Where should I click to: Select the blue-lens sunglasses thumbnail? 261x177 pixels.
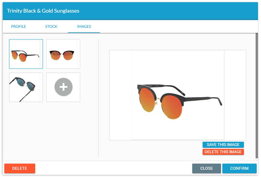click(26, 87)
